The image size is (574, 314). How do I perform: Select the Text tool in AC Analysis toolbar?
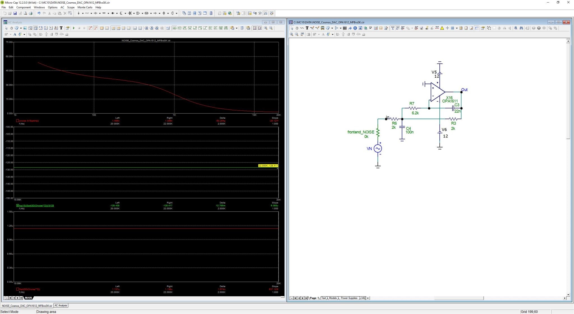[x=61, y=28]
